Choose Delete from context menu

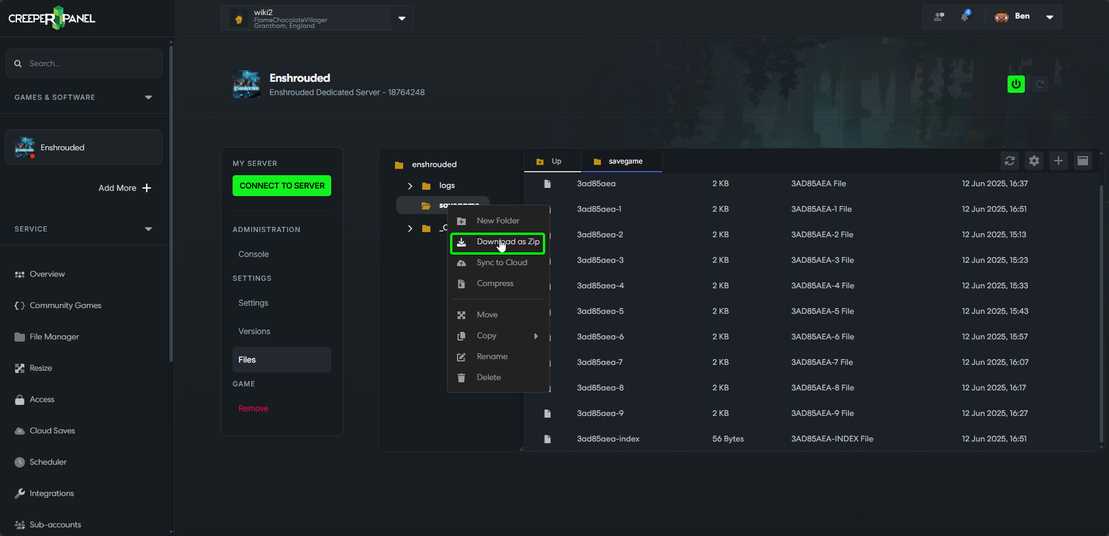(x=498, y=378)
